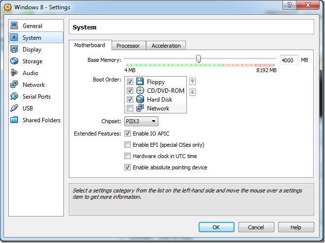
Task: Click the Shared Folders folder icon
Action: 14,120
